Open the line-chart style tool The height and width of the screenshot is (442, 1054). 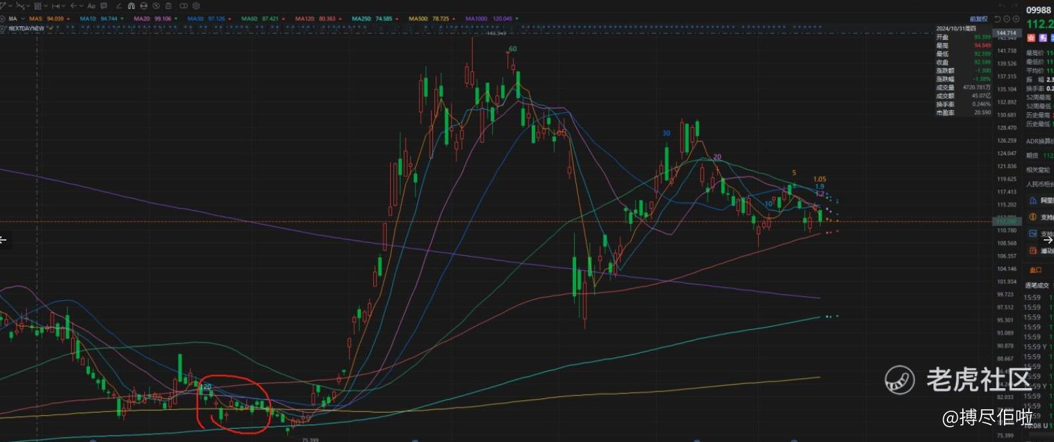(x=21, y=6)
